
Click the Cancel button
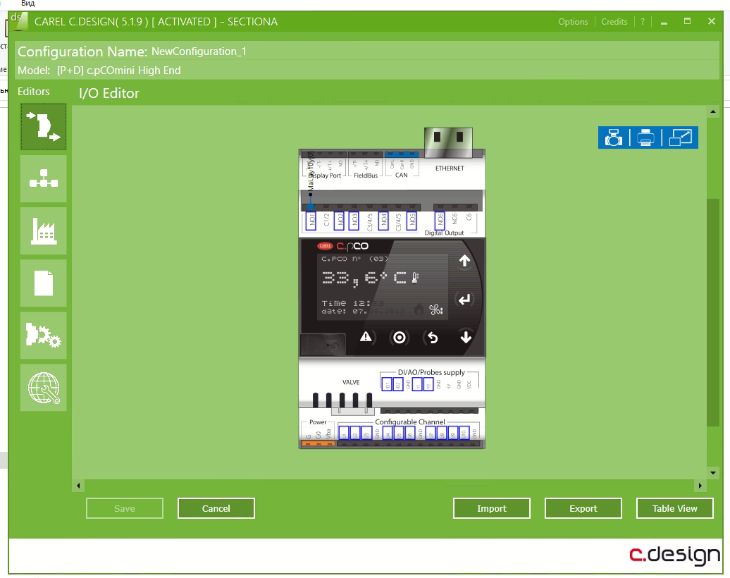pos(216,508)
